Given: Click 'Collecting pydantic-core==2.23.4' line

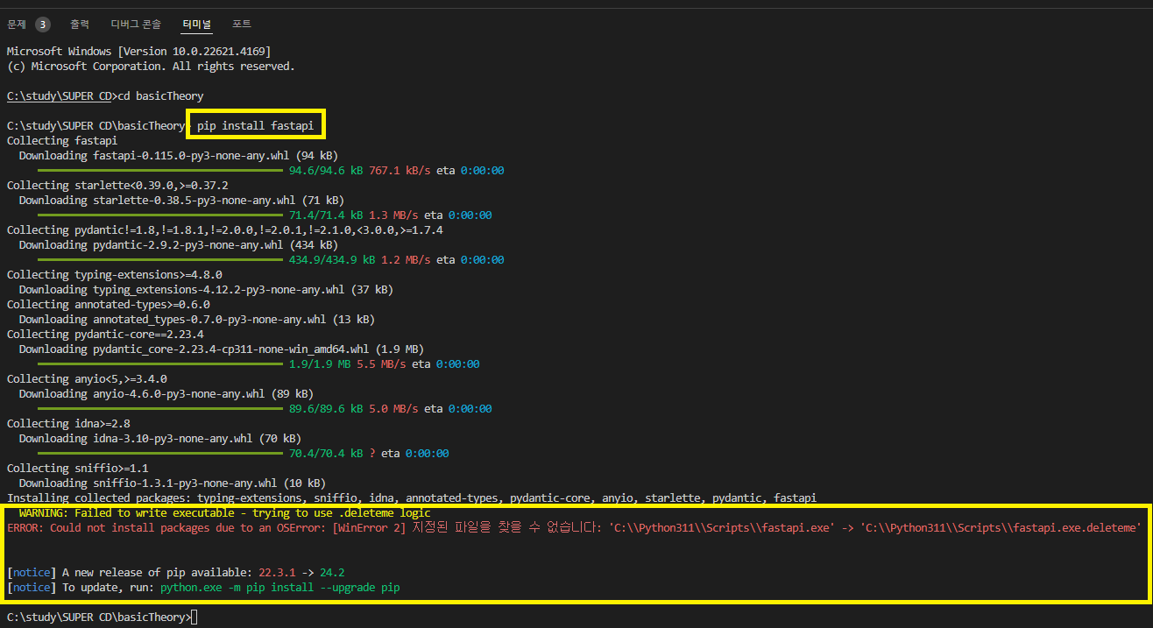Looking at the screenshot, I should [x=105, y=334].
